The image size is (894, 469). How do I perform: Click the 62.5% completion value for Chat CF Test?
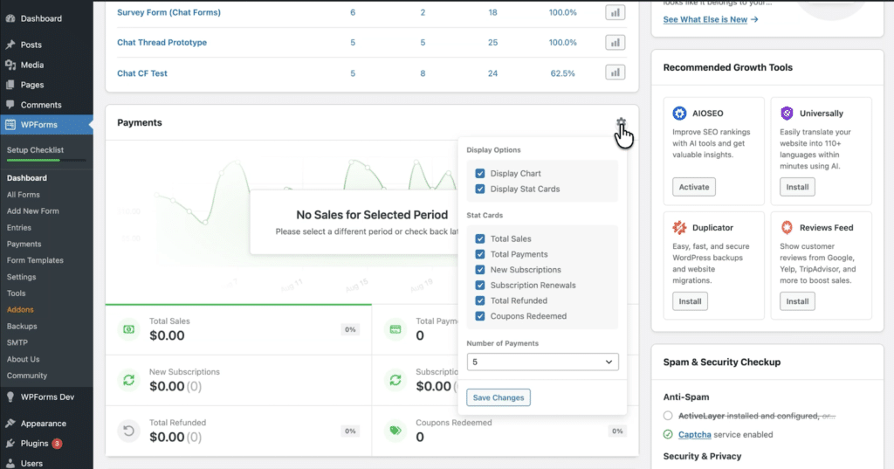pos(563,73)
